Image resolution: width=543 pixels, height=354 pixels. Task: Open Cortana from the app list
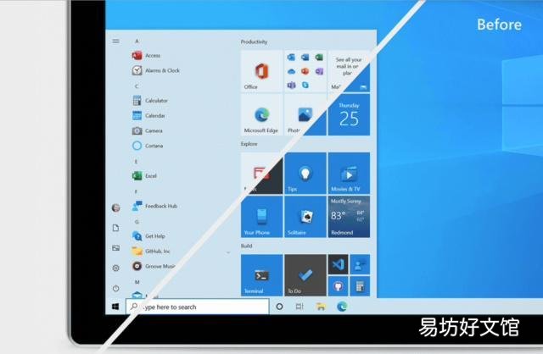point(148,146)
